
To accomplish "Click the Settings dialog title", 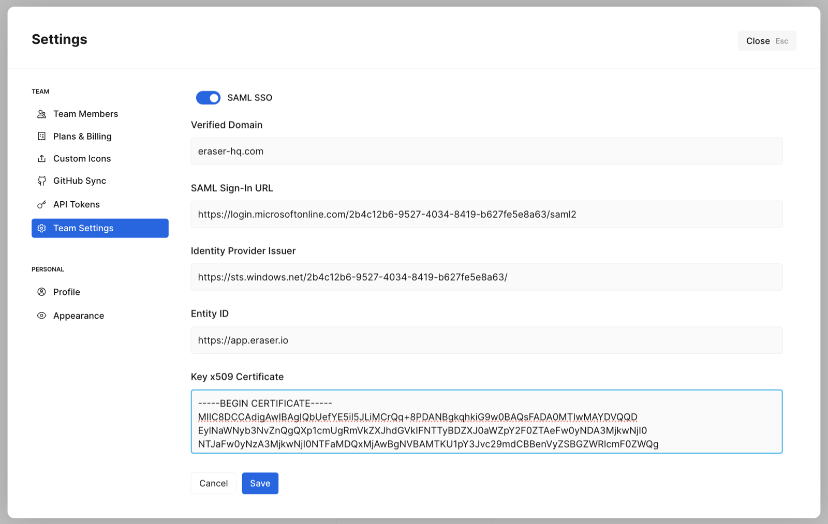I will point(60,39).
